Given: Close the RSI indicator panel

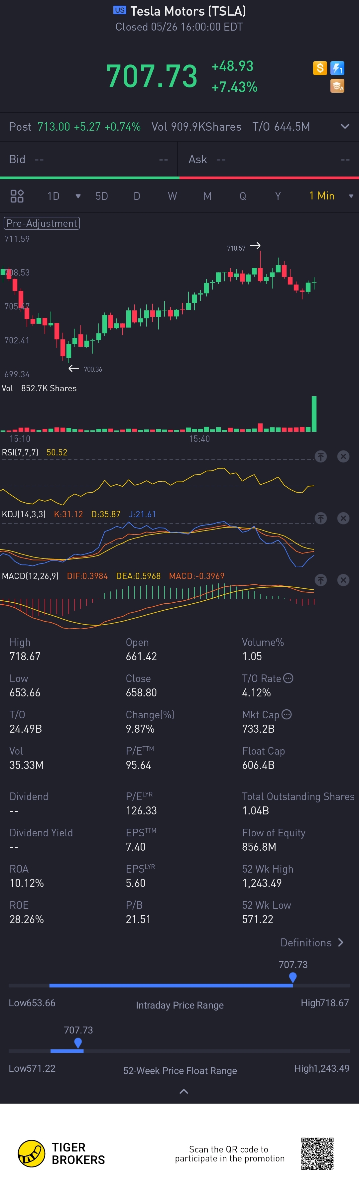Looking at the screenshot, I should (x=344, y=456).
